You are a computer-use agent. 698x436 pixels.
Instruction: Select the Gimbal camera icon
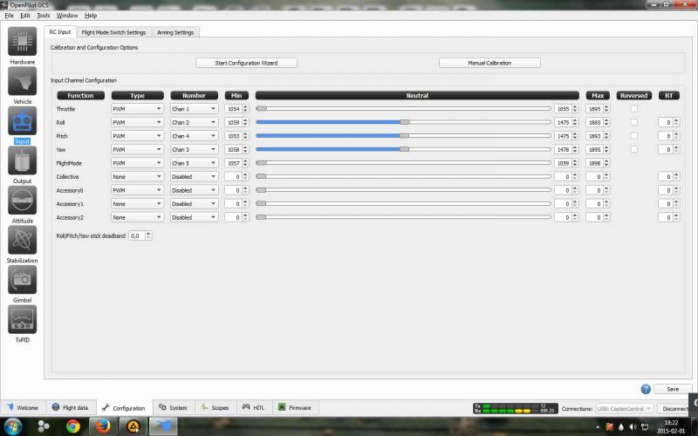[x=23, y=279]
